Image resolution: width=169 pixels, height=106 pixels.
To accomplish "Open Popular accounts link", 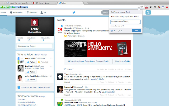I will (x=44, y=87).
